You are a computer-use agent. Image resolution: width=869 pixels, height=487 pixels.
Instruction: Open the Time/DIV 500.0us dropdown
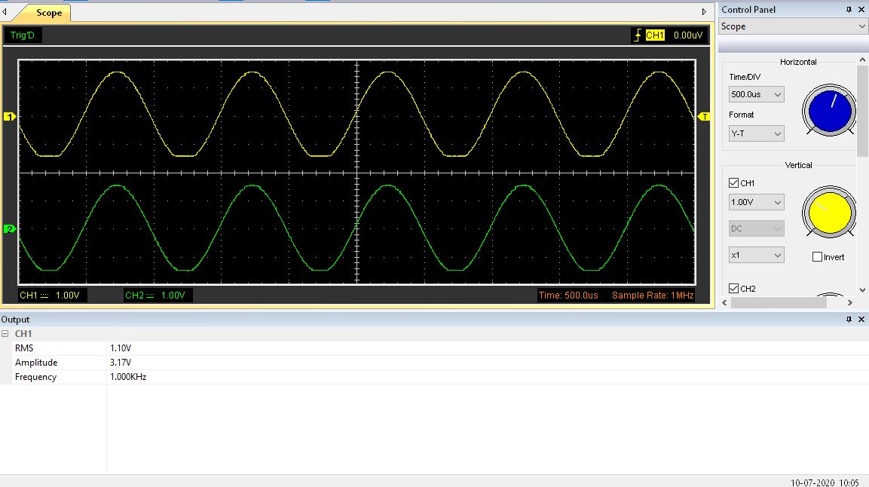(756, 94)
